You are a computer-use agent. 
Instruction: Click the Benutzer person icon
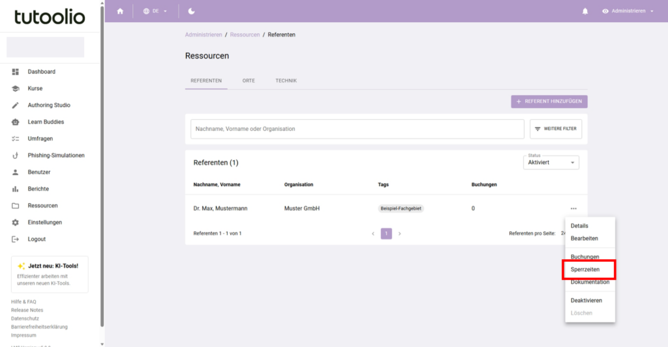pos(16,173)
